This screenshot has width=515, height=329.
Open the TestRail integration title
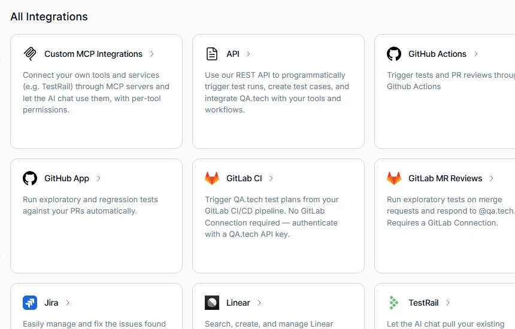pos(423,303)
